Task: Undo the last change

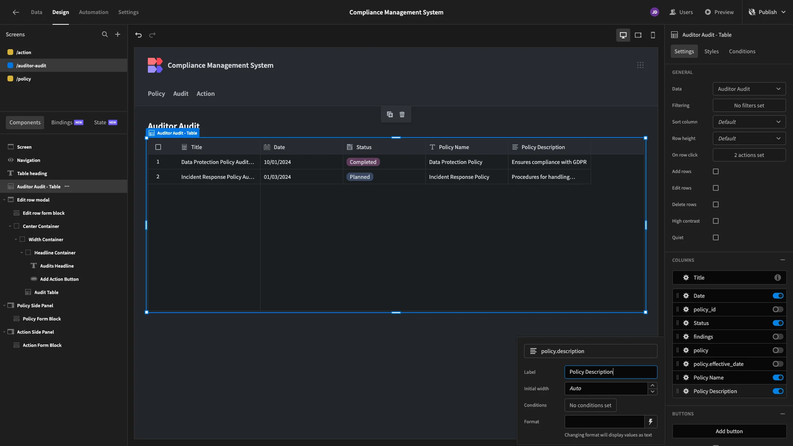Action: (x=138, y=35)
